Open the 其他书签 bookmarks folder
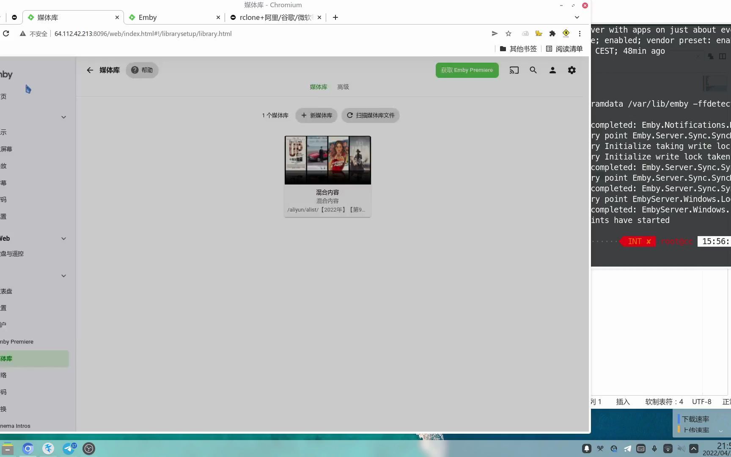 click(x=518, y=49)
